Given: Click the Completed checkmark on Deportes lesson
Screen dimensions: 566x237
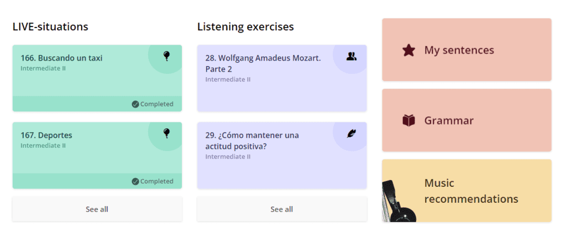Looking at the screenshot, I should (135, 181).
